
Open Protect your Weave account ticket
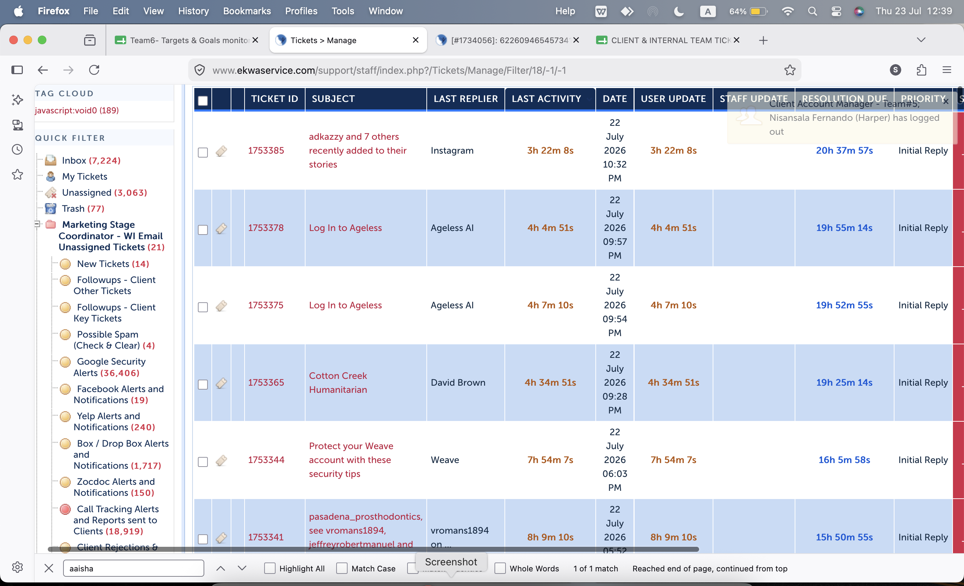click(351, 460)
